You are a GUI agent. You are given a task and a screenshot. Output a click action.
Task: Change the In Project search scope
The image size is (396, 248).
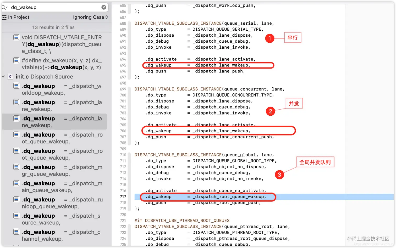click(16, 17)
